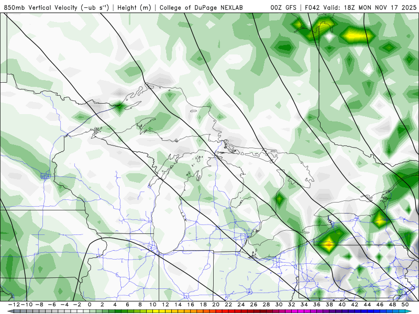Image resolution: width=419 pixels, height=314 pixels.
Task: Click the "8" color scale label
Action: (x=140, y=305)
